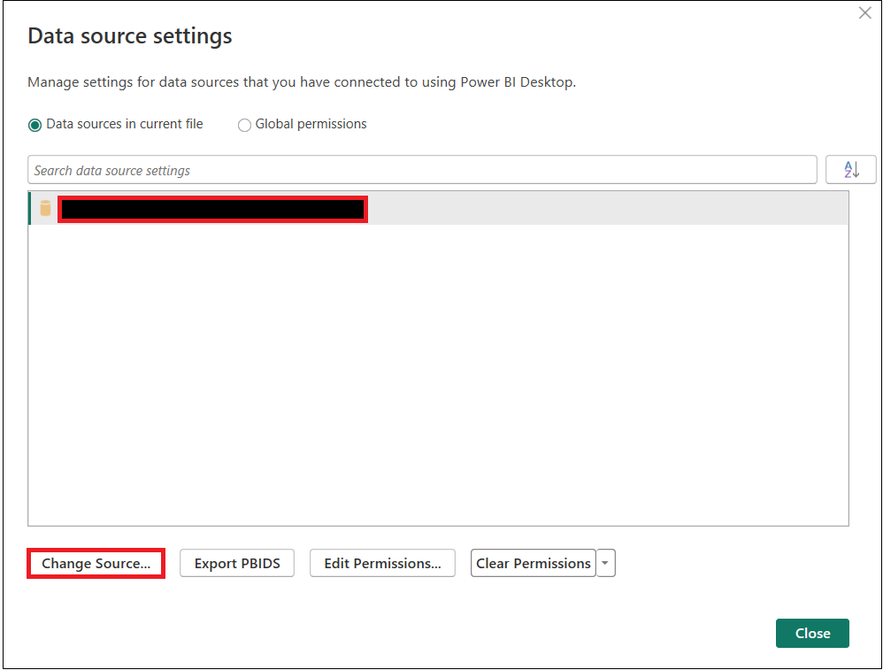Click the green selection bar beside the data source
The width and height of the screenshot is (883, 670).
(30, 209)
